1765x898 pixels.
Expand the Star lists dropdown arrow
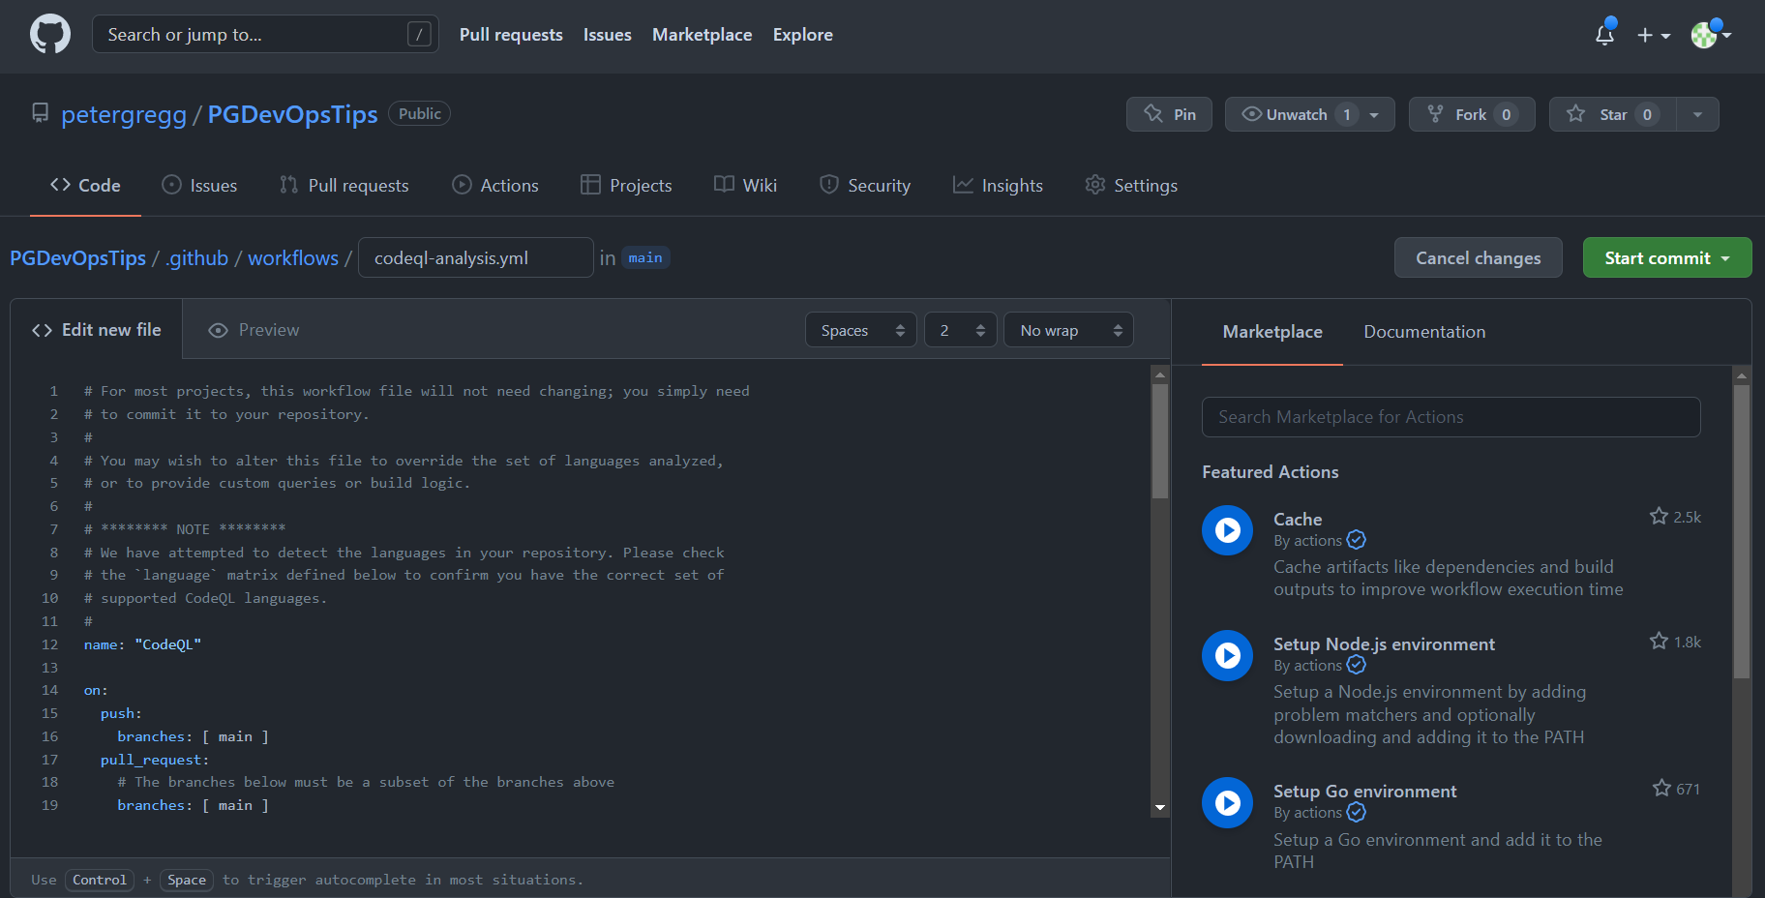click(x=1697, y=114)
